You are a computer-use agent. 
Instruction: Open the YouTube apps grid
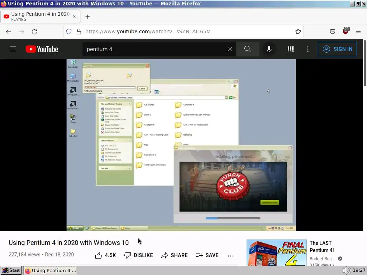pyautogui.click(x=290, y=49)
